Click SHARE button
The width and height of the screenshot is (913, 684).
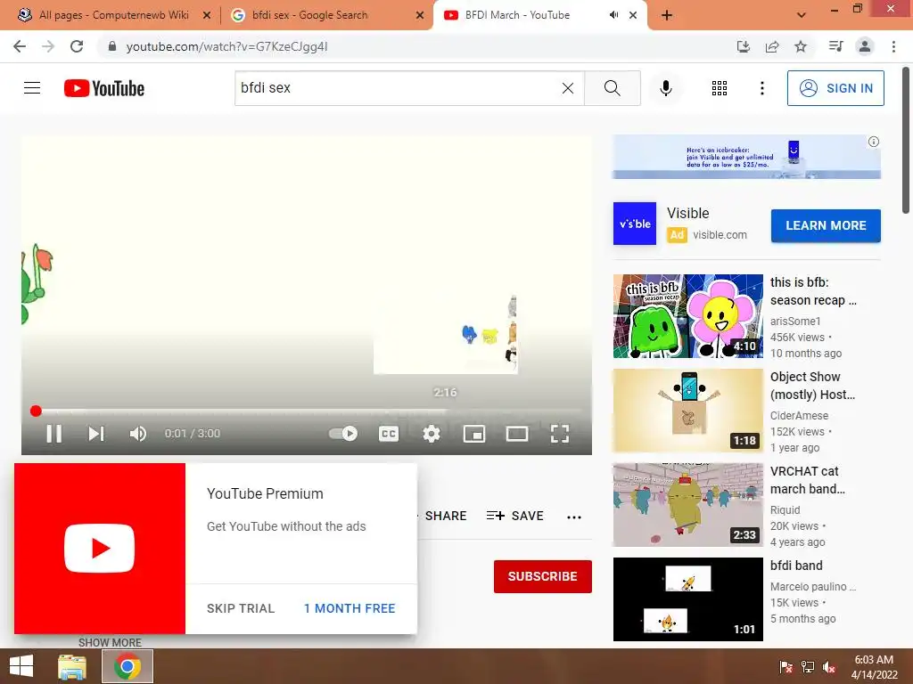(445, 516)
